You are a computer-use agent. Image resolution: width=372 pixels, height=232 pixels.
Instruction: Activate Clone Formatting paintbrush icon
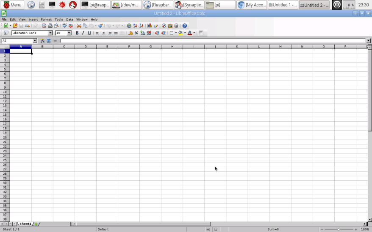click(100, 25)
